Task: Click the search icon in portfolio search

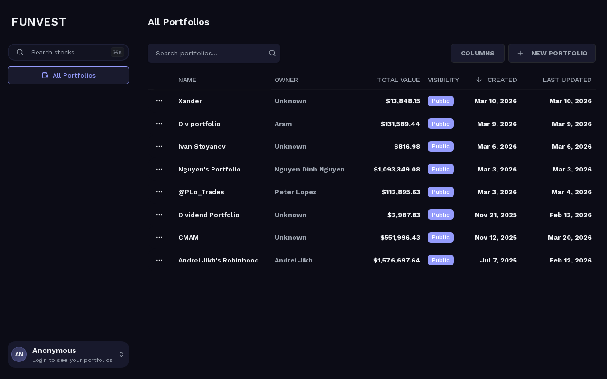Action: (x=272, y=53)
